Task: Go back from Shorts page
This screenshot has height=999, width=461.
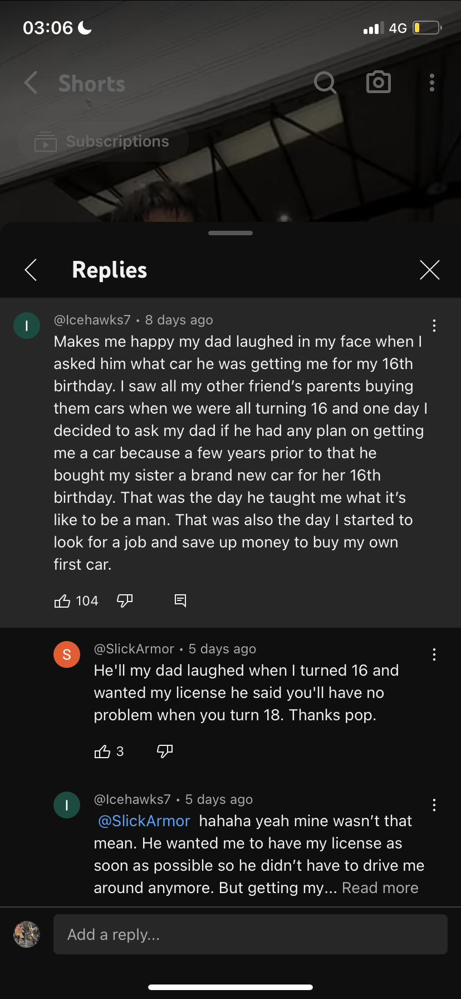Action: pyautogui.click(x=31, y=83)
